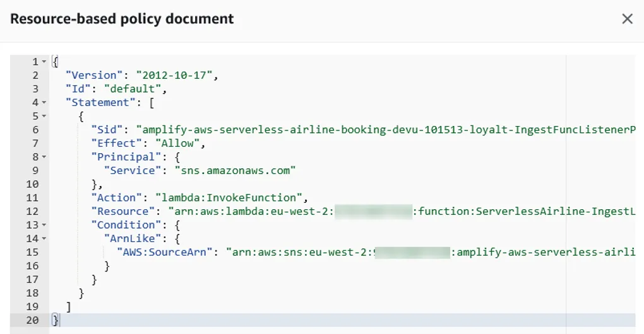The width and height of the screenshot is (644, 334).
Task: Collapse the Statement array fold arrow
Action: click(44, 103)
